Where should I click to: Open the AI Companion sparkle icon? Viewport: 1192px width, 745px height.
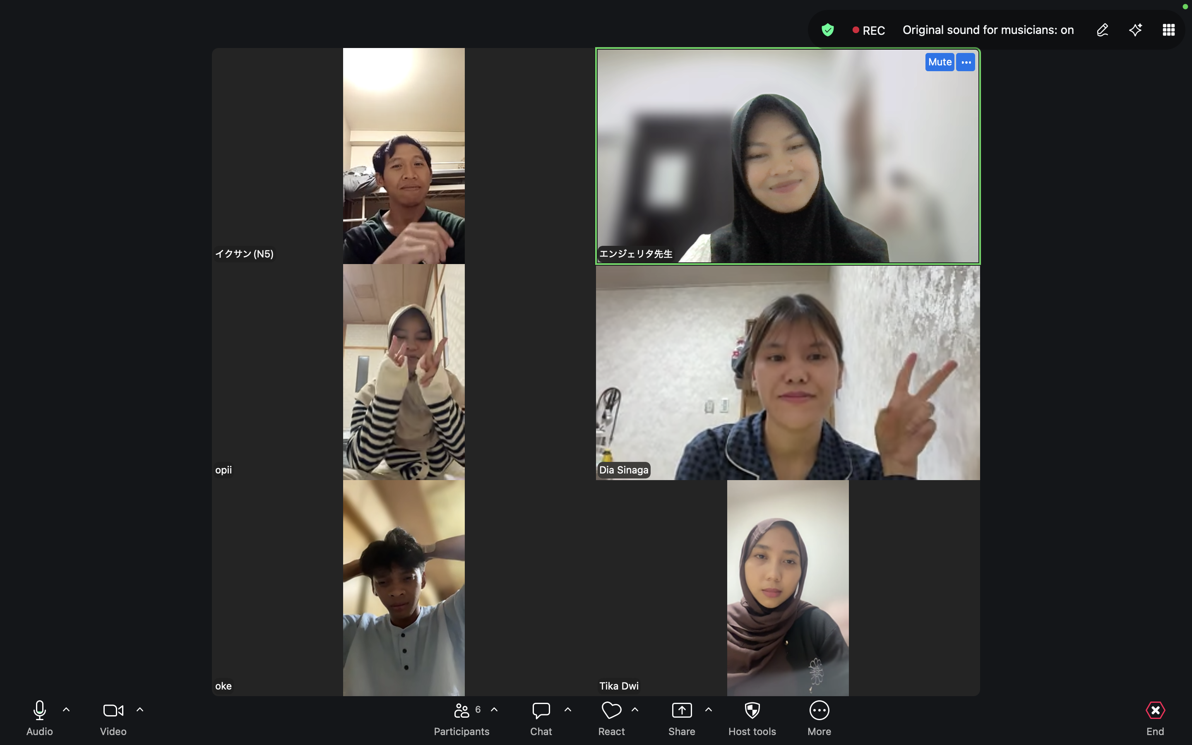point(1135,30)
